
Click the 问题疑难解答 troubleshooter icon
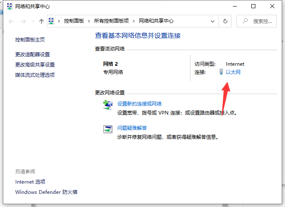click(108, 129)
